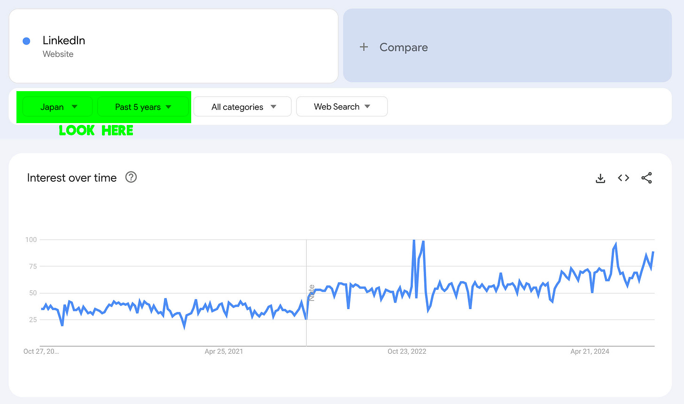Screen dimensions: 684x404
Task: Click the Oct 23, 2022 axis label
Action: 407,351
